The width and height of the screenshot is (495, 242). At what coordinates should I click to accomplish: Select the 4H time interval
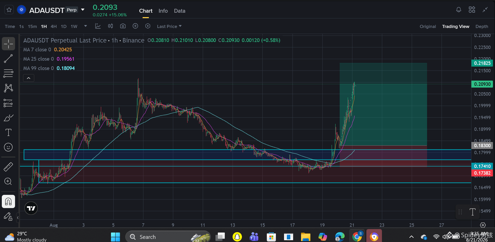[x=54, y=26]
